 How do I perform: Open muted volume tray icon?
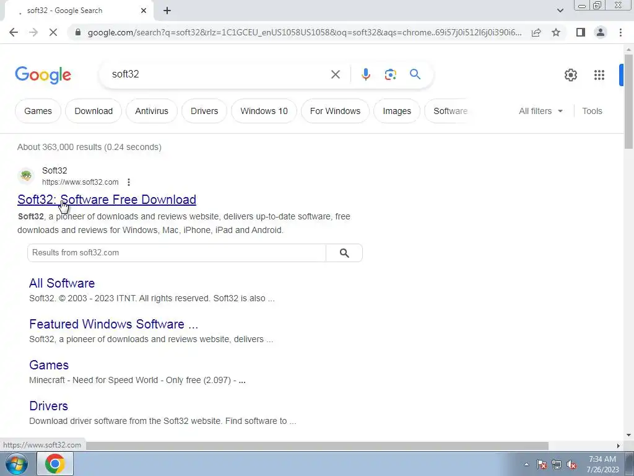[x=571, y=464]
